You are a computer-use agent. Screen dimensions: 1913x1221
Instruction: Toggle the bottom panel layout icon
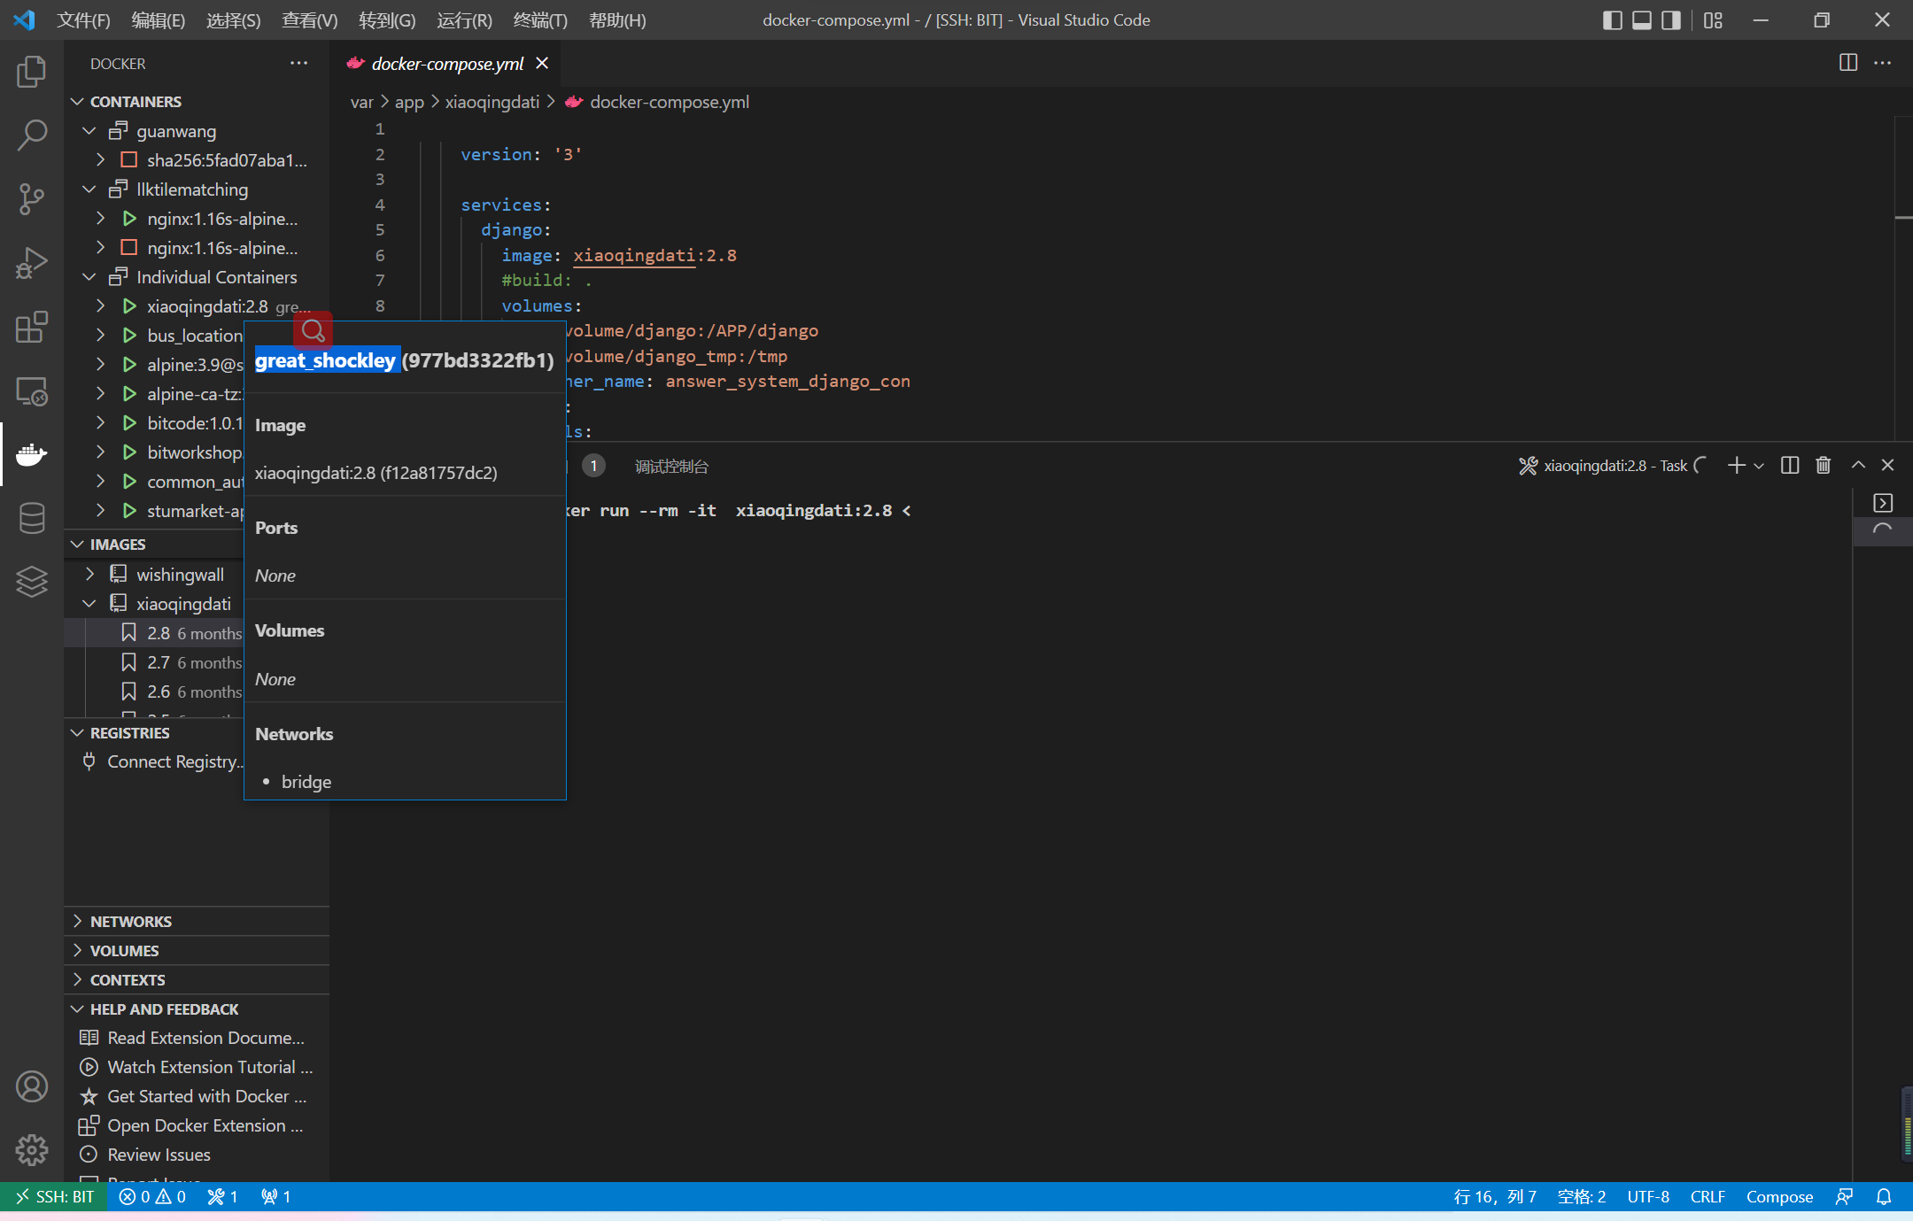[1642, 19]
